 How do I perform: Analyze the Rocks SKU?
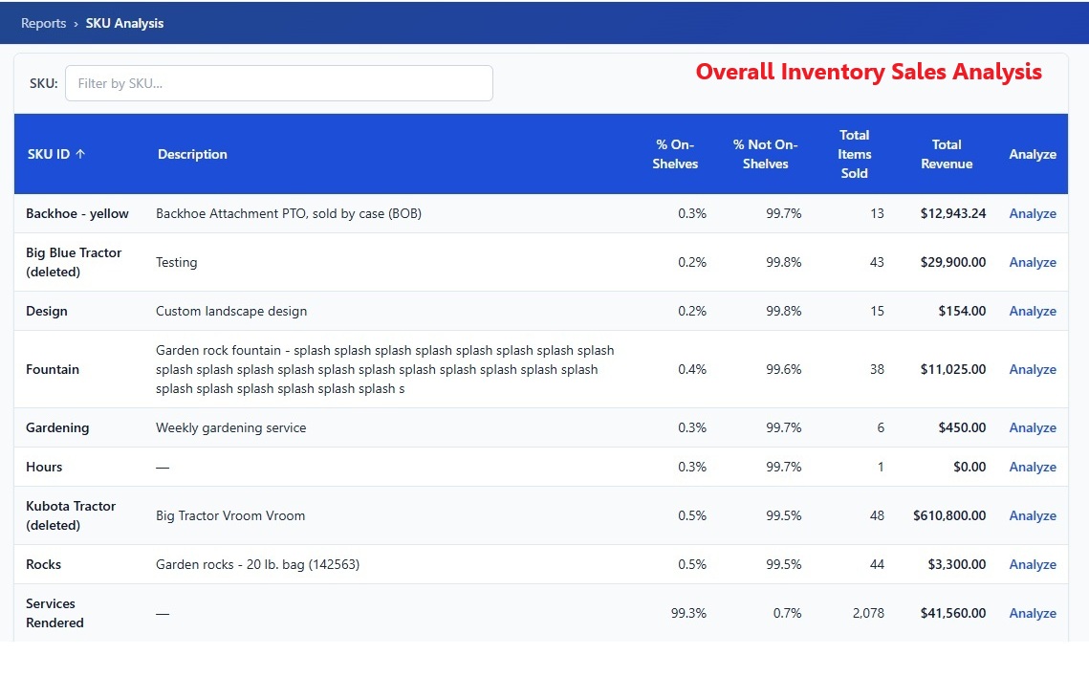[x=1033, y=564]
